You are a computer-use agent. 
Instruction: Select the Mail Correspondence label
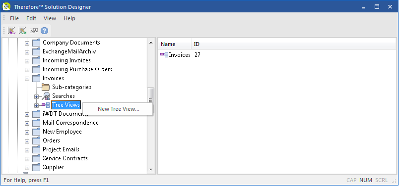(70, 123)
